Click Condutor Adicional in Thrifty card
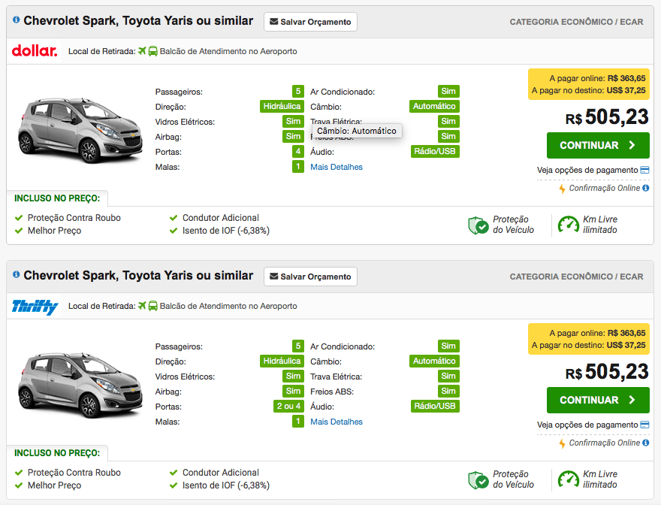661x505 pixels. (x=221, y=473)
